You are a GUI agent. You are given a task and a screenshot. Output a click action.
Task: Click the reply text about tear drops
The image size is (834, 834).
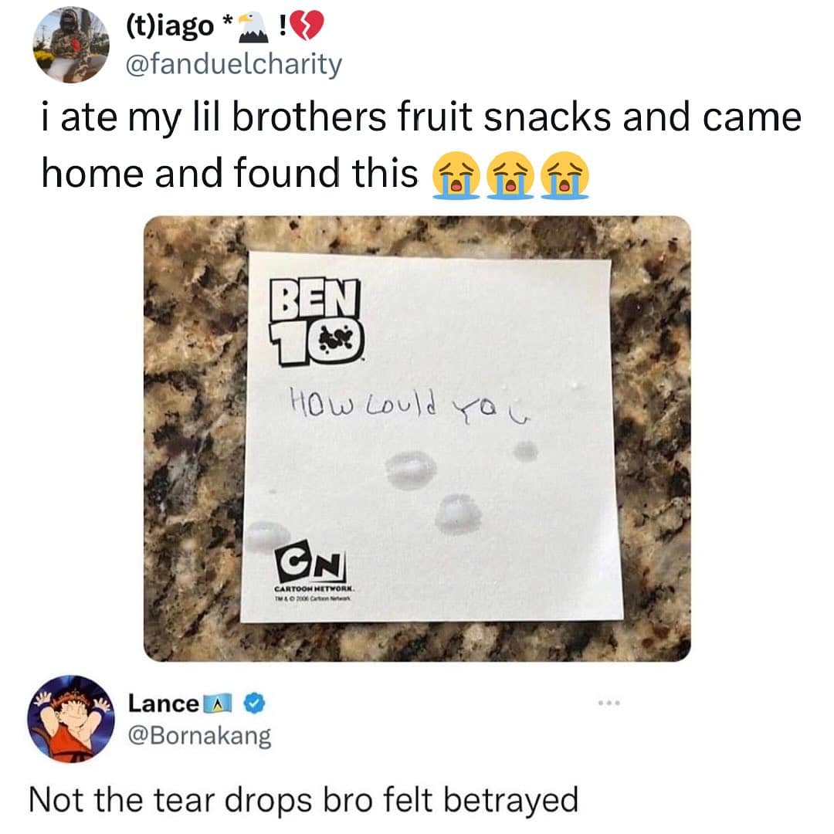point(303,799)
